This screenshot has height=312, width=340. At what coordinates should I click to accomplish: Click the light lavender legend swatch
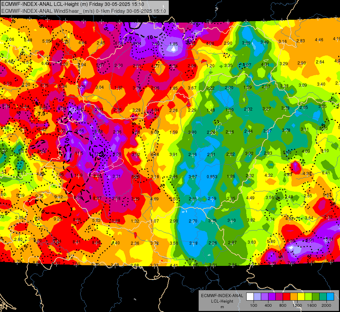coord(257,297)
